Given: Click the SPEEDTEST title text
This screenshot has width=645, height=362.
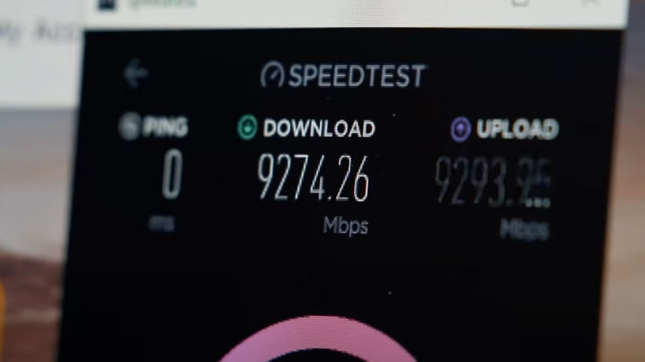Looking at the screenshot, I should [357, 76].
